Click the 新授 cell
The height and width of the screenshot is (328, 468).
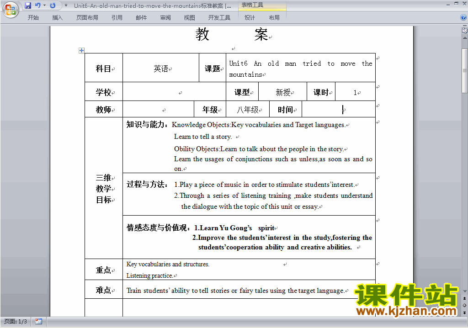282,92
